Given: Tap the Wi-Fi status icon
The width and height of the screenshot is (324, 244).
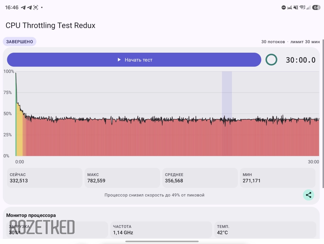Looking at the screenshot, I should point(302,8).
